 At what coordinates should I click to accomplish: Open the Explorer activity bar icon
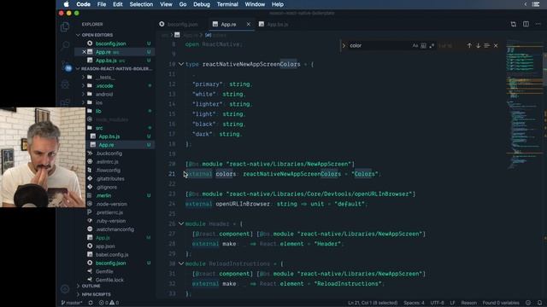point(65,27)
